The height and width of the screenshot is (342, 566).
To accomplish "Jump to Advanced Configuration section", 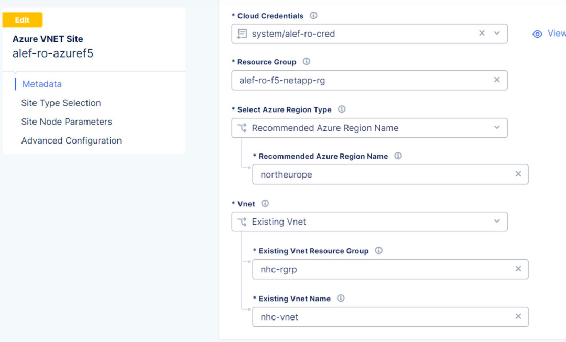I will coord(71,140).
